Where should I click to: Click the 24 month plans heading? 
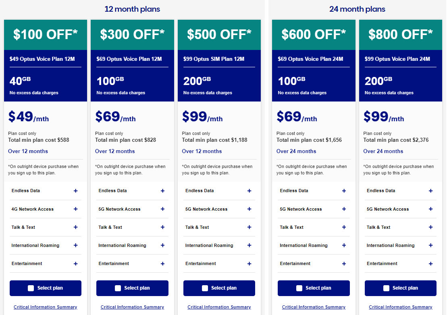pos(357,9)
